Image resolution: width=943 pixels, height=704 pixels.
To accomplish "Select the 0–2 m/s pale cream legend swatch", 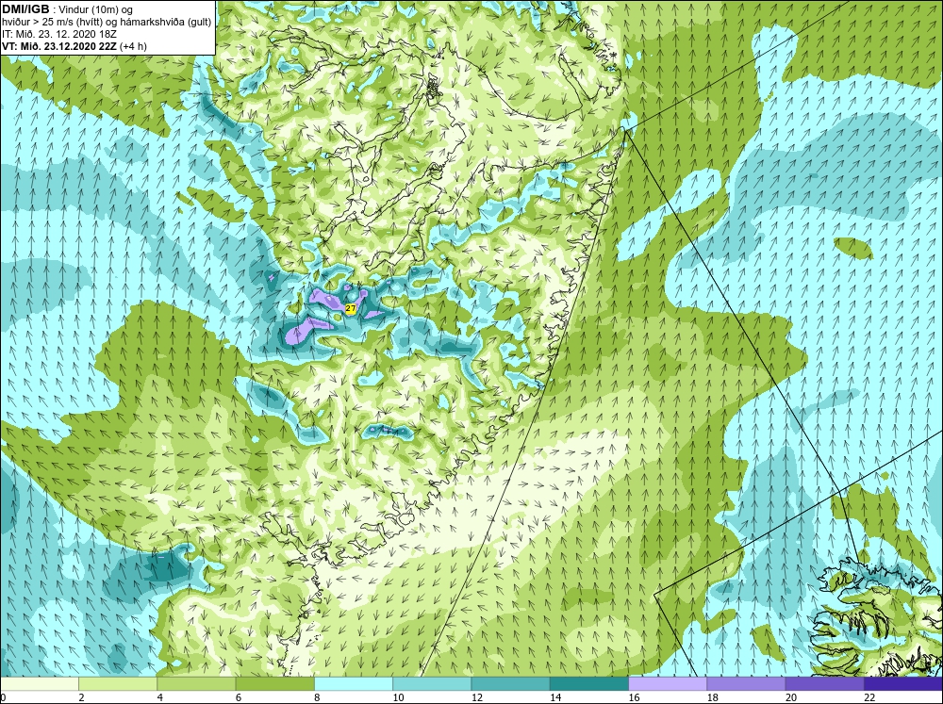I will (x=39, y=683).
